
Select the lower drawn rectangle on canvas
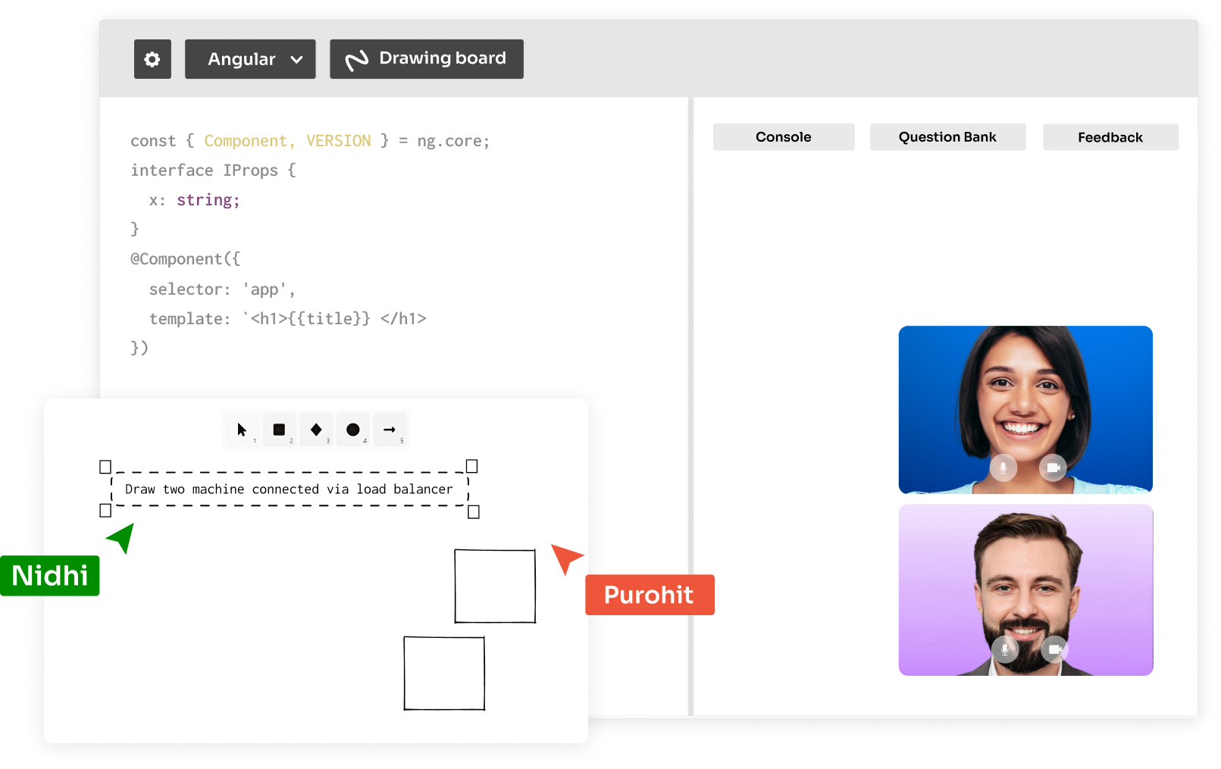444,674
